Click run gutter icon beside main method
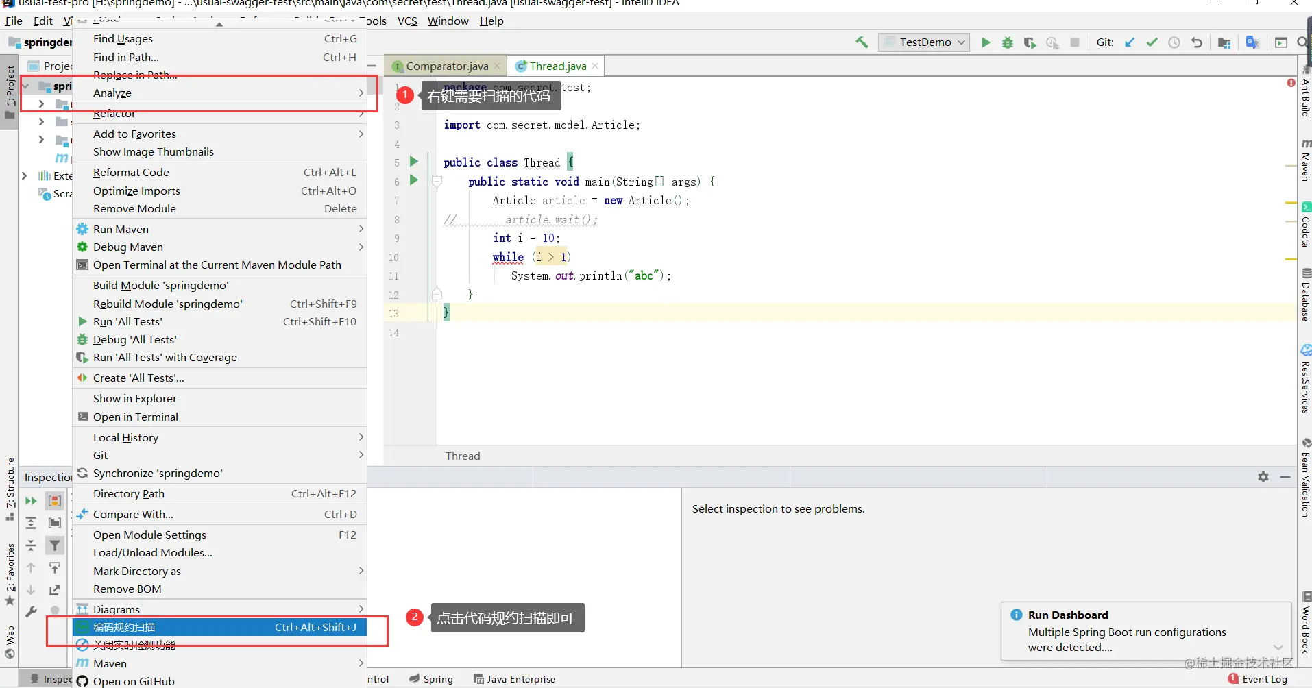The image size is (1312, 688). 414,180
